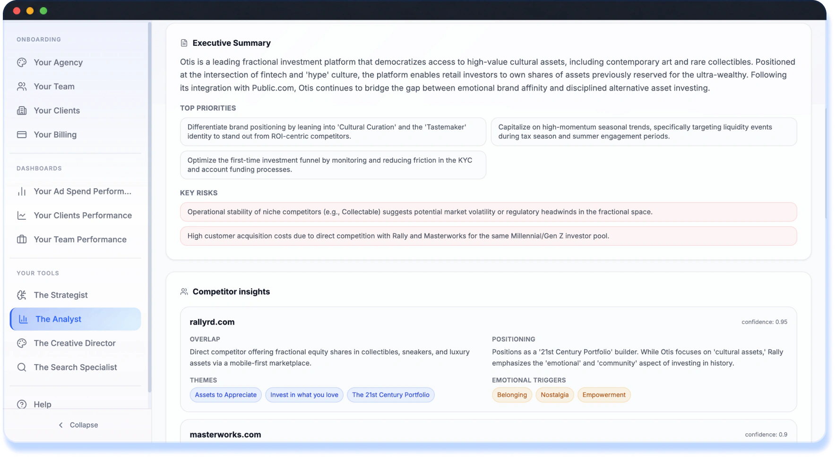Click the high customer acquisition costs risk
Image resolution: width=835 pixels, height=457 pixels.
click(x=488, y=236)
